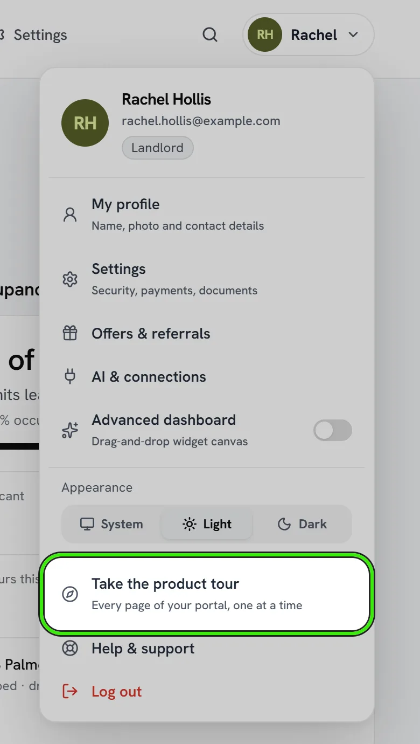Open the Settings entry in the dropdown menu
Viewport: 420px width, 744px height.
pyautogui.click(x=207, y=279)
